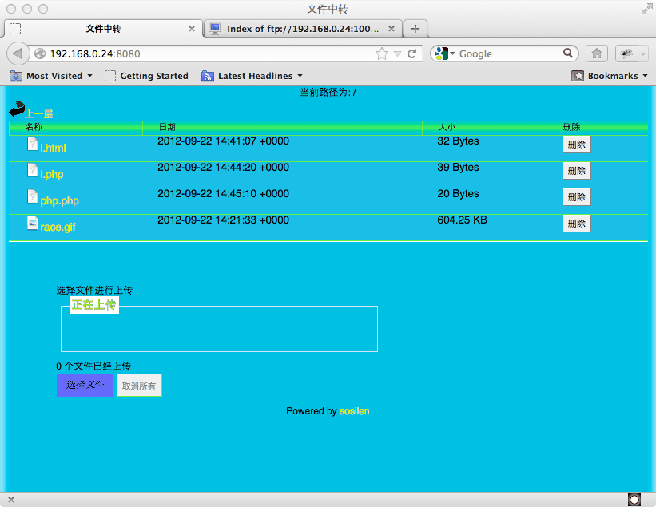Screen dimensions: 656x507
Task: Open the Getting Started bookmark
Action: pos(146,76)
